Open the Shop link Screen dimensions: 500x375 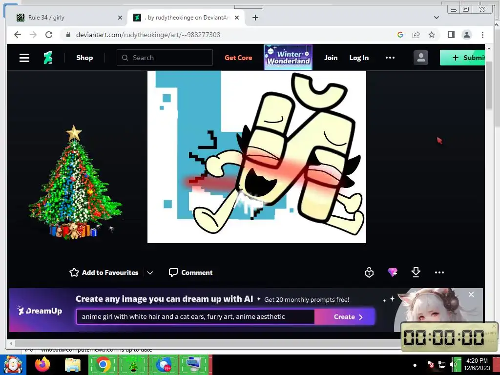(x=84, y=58)
